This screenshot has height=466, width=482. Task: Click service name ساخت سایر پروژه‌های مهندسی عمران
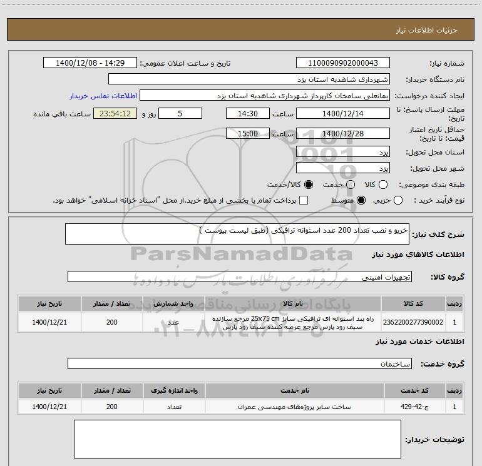(294, 407)
